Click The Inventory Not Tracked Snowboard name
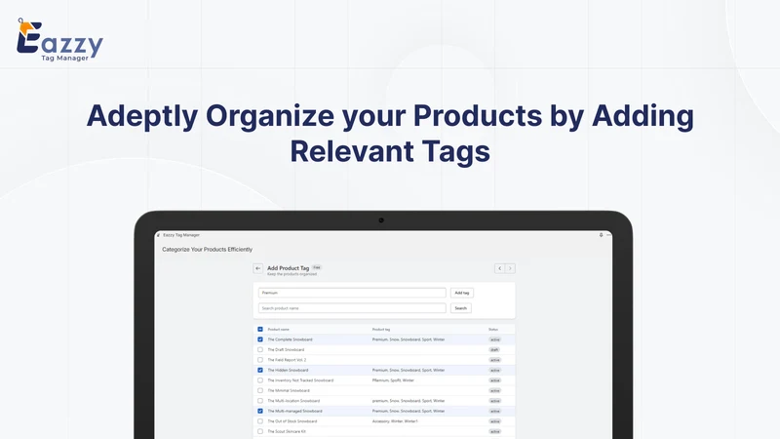Viewport: 780px width, 439px height. 300,380
